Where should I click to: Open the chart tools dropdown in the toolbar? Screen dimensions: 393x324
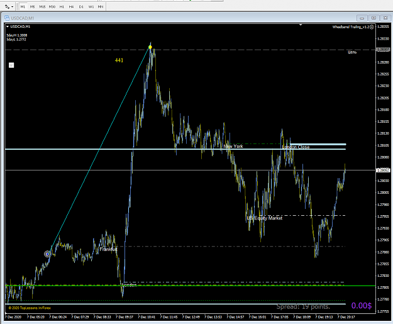coord(9,7)
